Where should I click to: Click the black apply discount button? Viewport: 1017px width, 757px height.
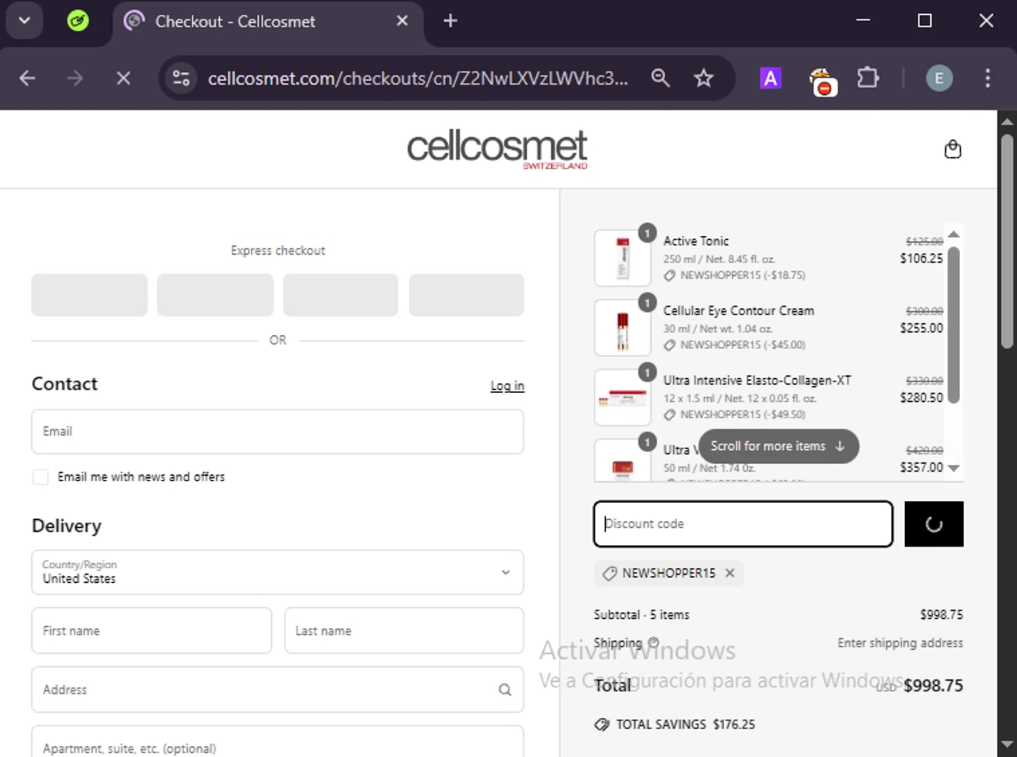pos(934,524)
